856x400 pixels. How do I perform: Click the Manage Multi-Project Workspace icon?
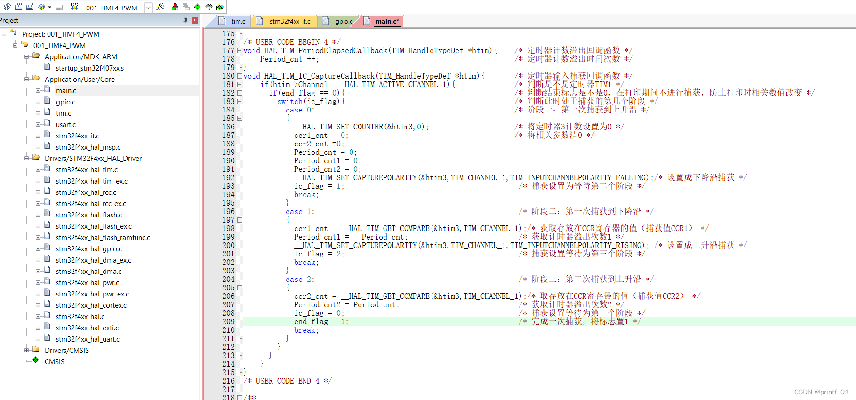pos(186,7)
